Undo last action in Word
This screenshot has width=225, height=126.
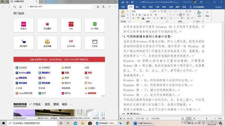[127, 2]
